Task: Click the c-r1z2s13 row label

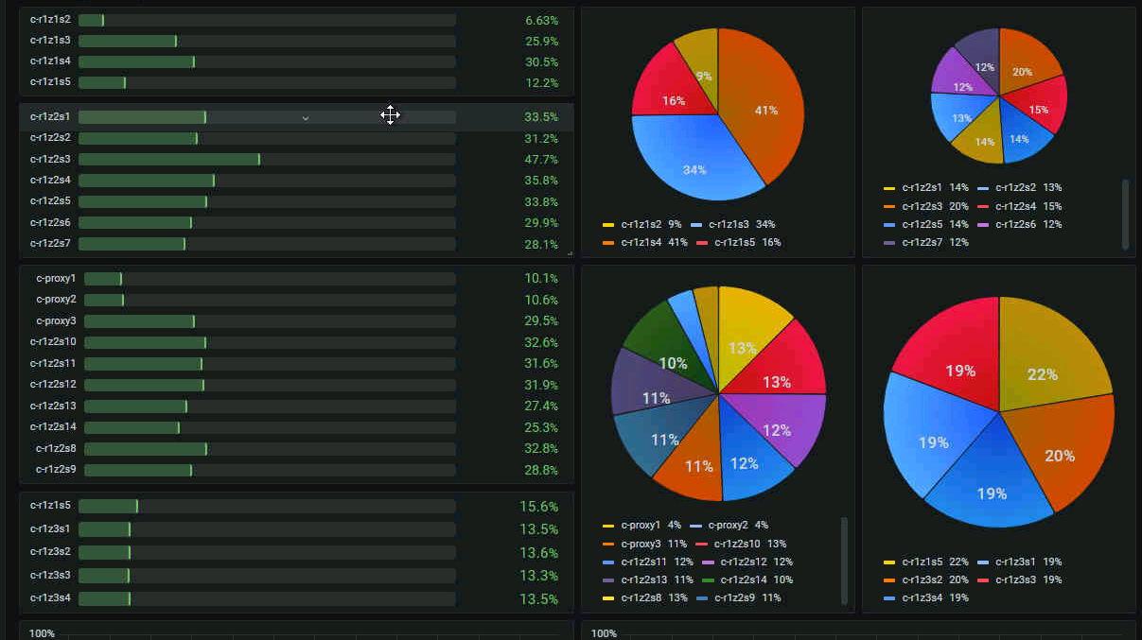Action: click(53, 406)
